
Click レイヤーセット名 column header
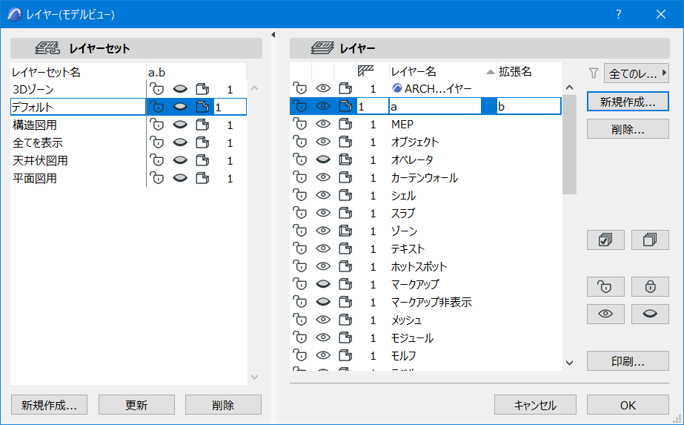tap(78, 72)
